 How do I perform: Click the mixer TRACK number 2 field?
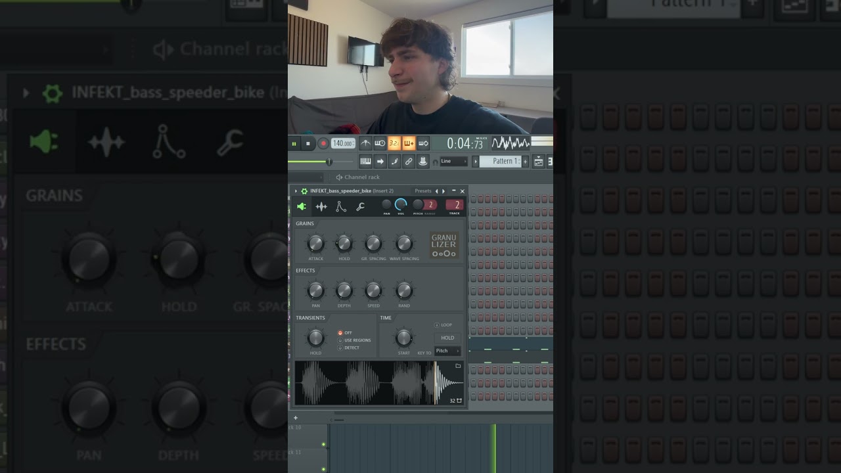[x=455, y=205]
